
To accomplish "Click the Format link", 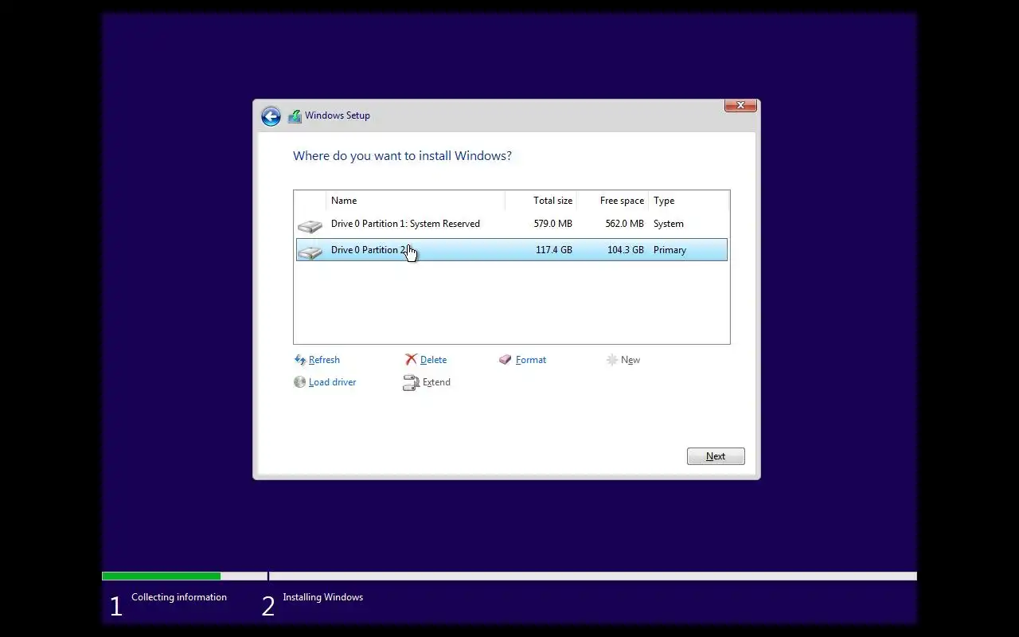I will pyautogui.click(x=531, y=360).
